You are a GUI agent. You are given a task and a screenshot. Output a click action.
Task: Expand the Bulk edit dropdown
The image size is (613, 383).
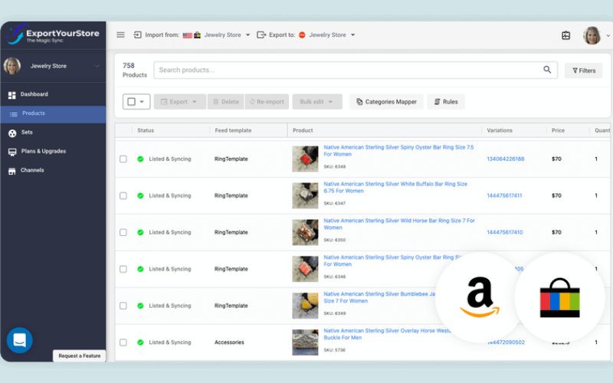coord(330,102)
